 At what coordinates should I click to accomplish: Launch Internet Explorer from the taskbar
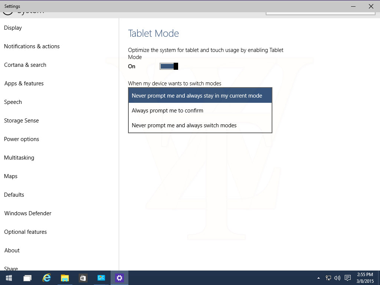[x=46, y=278]
